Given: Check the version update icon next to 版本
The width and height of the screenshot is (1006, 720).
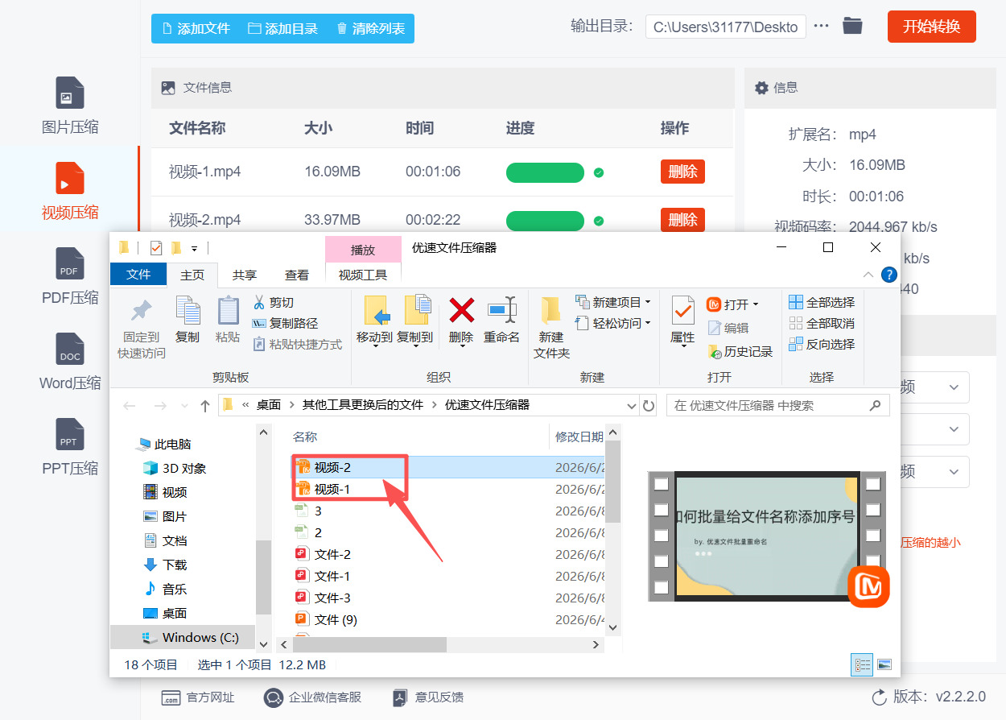Looking at the screenshot, I should (x=879, y=697).
